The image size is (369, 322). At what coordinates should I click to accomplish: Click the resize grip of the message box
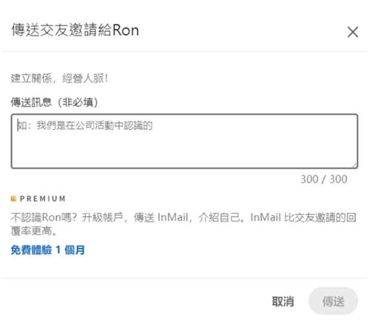[x=355, y=165]
